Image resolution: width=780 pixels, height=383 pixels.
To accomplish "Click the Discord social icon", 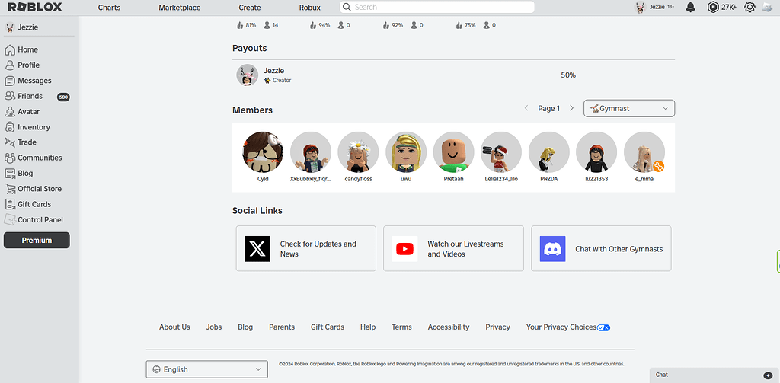I will [553, 249].
